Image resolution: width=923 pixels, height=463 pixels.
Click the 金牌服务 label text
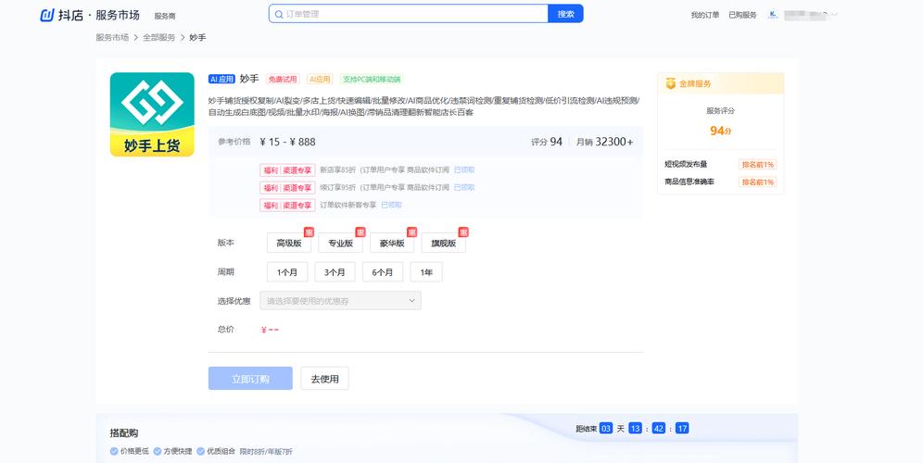(x=695, y=83)
